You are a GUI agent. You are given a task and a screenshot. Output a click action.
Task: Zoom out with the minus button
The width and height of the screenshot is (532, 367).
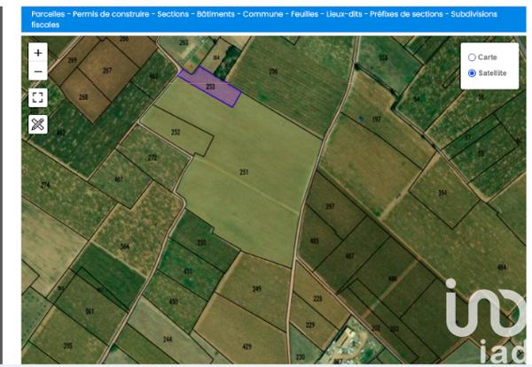(37, 72)
